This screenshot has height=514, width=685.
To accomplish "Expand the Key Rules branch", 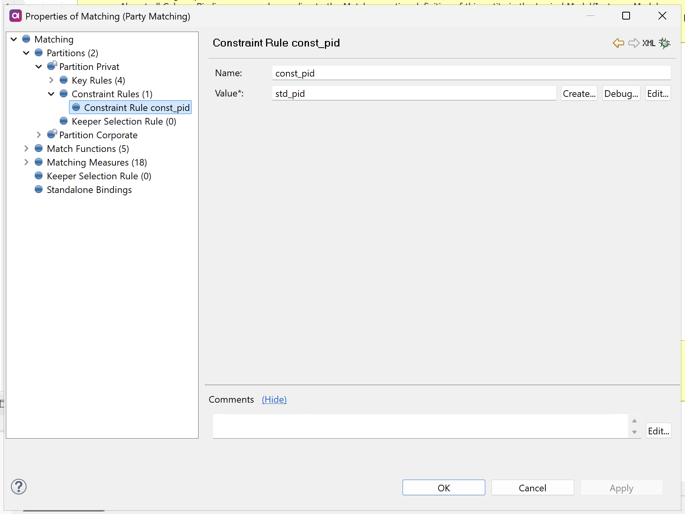I will [x=51, y=80].
